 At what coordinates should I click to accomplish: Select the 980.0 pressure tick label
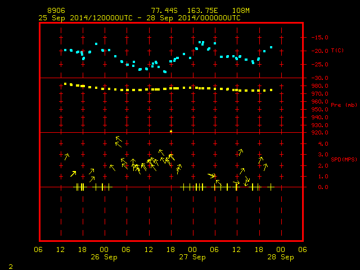(x=320, y=86)
